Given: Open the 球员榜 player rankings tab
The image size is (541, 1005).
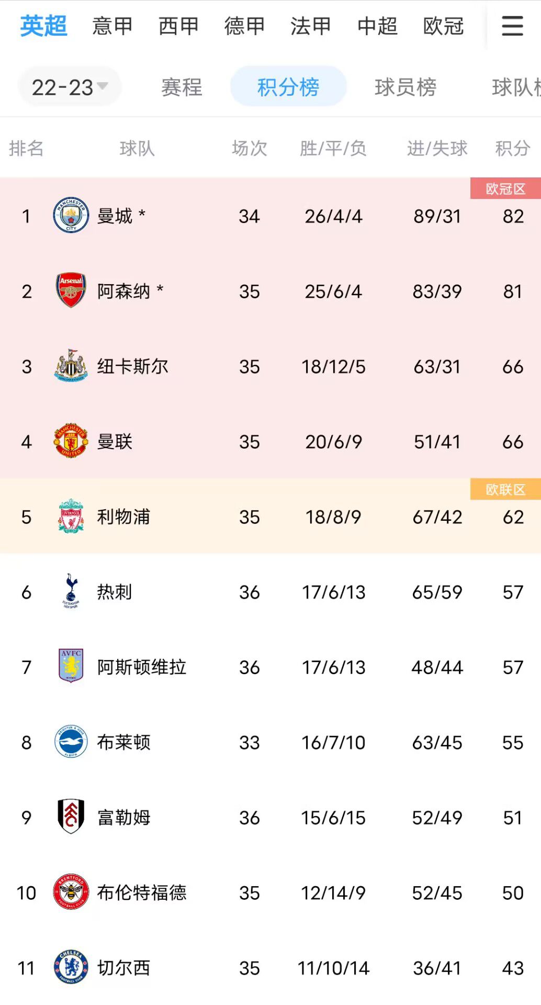Looking at the screenshot, I should point(405,87).
